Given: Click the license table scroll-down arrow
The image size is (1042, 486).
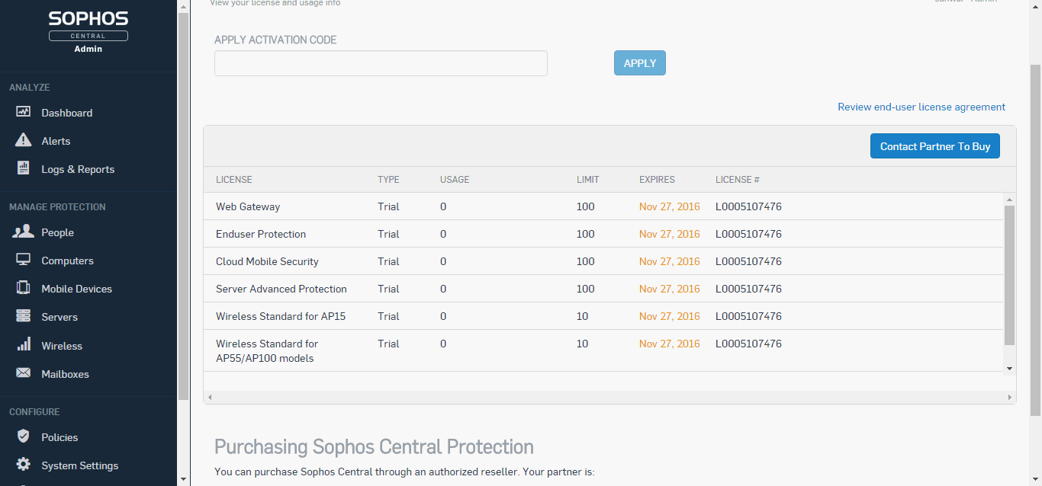Looking at the screenshot, I should click(1009, 368).
